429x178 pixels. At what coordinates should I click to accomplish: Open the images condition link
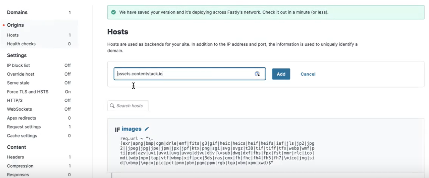pyautogui.click(x=131, y=129)
